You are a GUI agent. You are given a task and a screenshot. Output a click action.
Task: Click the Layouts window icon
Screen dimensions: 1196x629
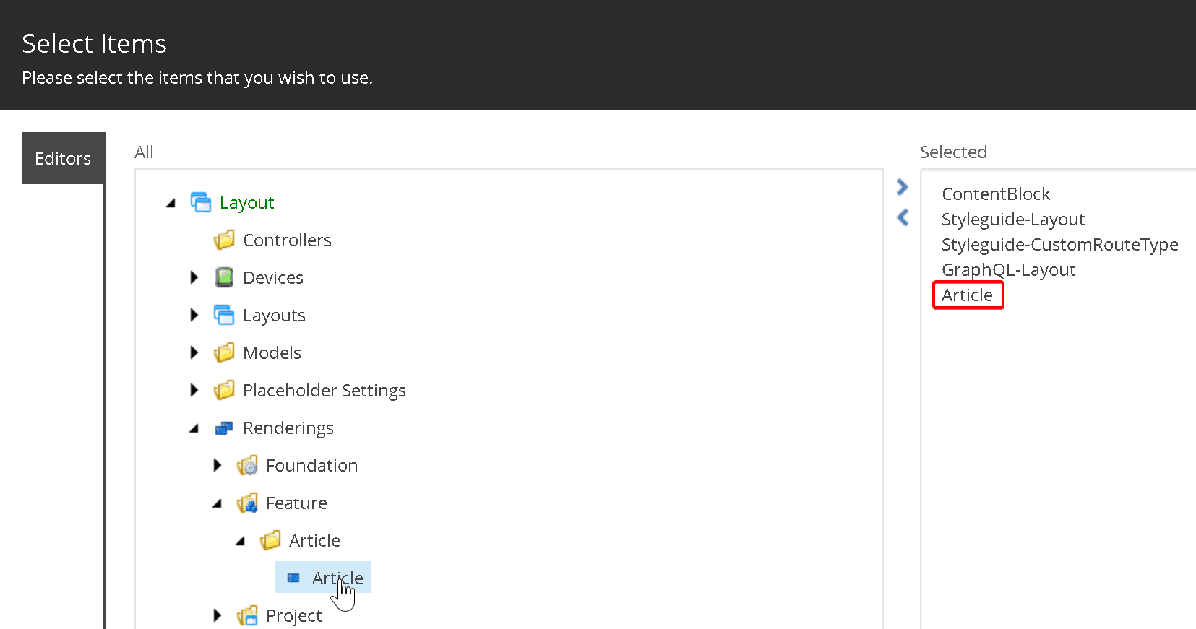[x=224, y=315]
